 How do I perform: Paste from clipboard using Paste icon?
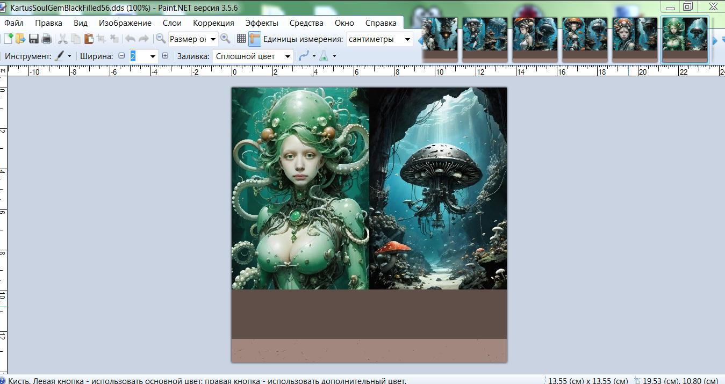pyautogui.click(x=89, y=39)
